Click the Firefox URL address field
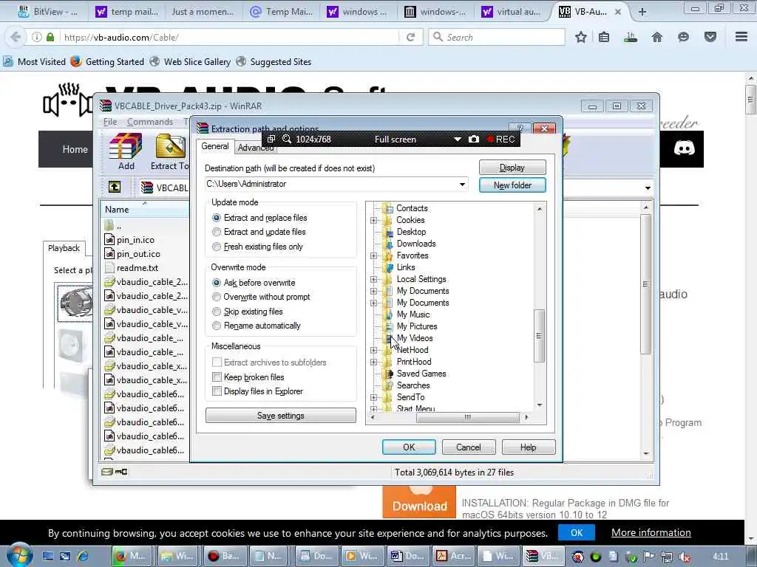 (231, 37)
